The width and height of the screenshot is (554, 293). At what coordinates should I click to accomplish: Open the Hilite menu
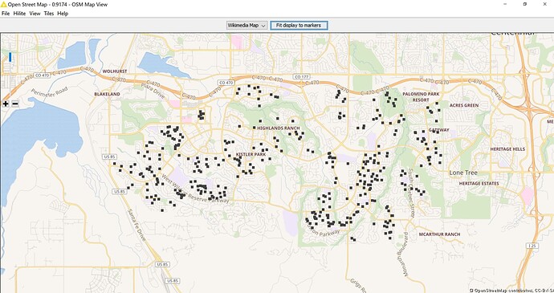pos(19,14)
